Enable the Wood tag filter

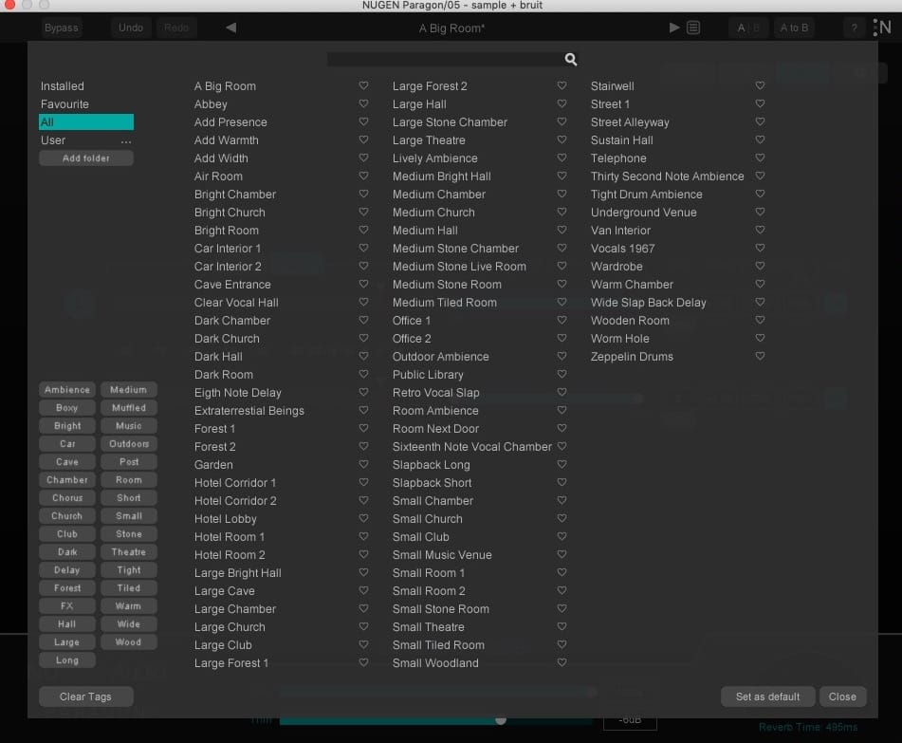pyautogui.click(x=129, y=641)
